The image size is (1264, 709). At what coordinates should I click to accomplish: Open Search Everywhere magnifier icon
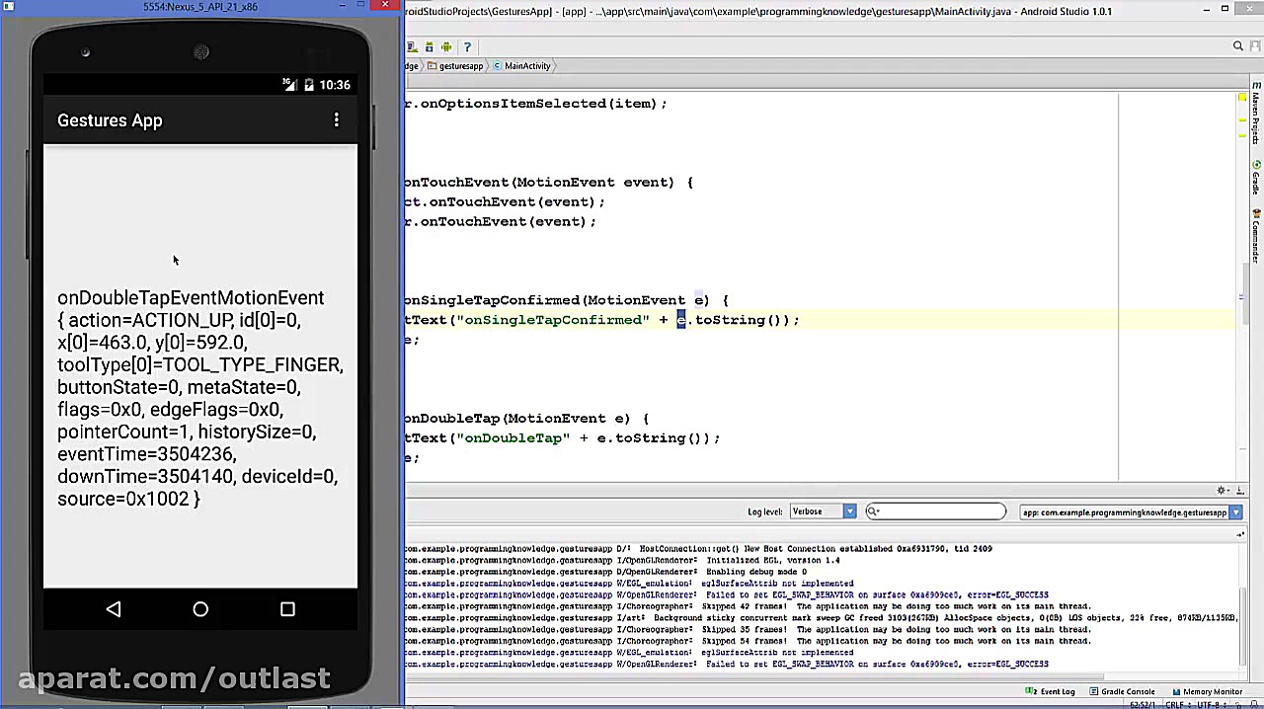tap(1238, 45)
